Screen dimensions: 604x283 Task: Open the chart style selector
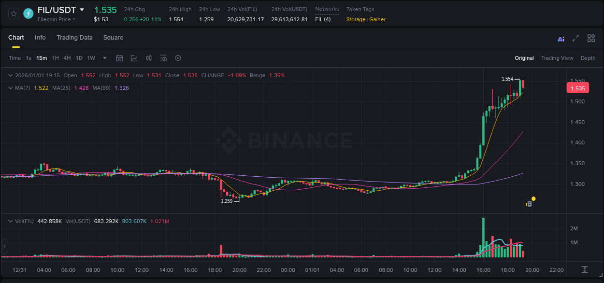(134, 57)
